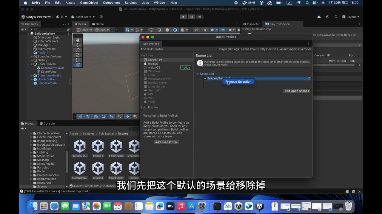The image size is (382, 214).
Task: Open Player Settings
Action: (229, 49)
